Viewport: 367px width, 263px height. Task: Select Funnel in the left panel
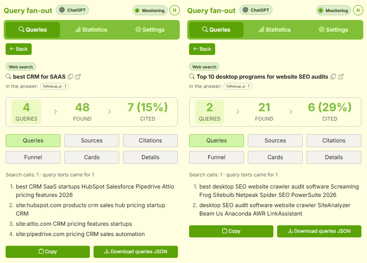(33, 157)
